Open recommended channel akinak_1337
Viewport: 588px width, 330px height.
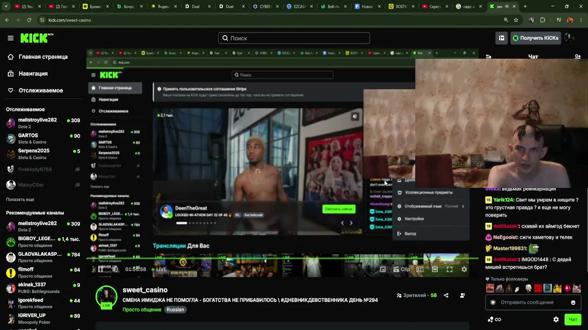coord(43,288)
